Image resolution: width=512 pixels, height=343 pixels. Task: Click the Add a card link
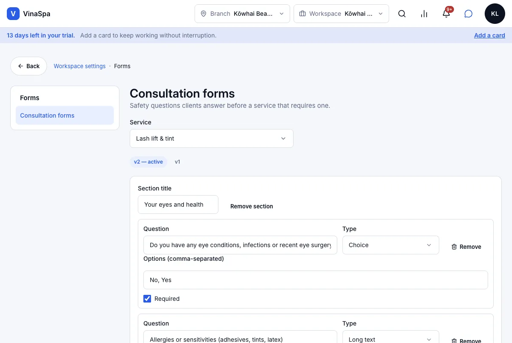tap(489, 35)
